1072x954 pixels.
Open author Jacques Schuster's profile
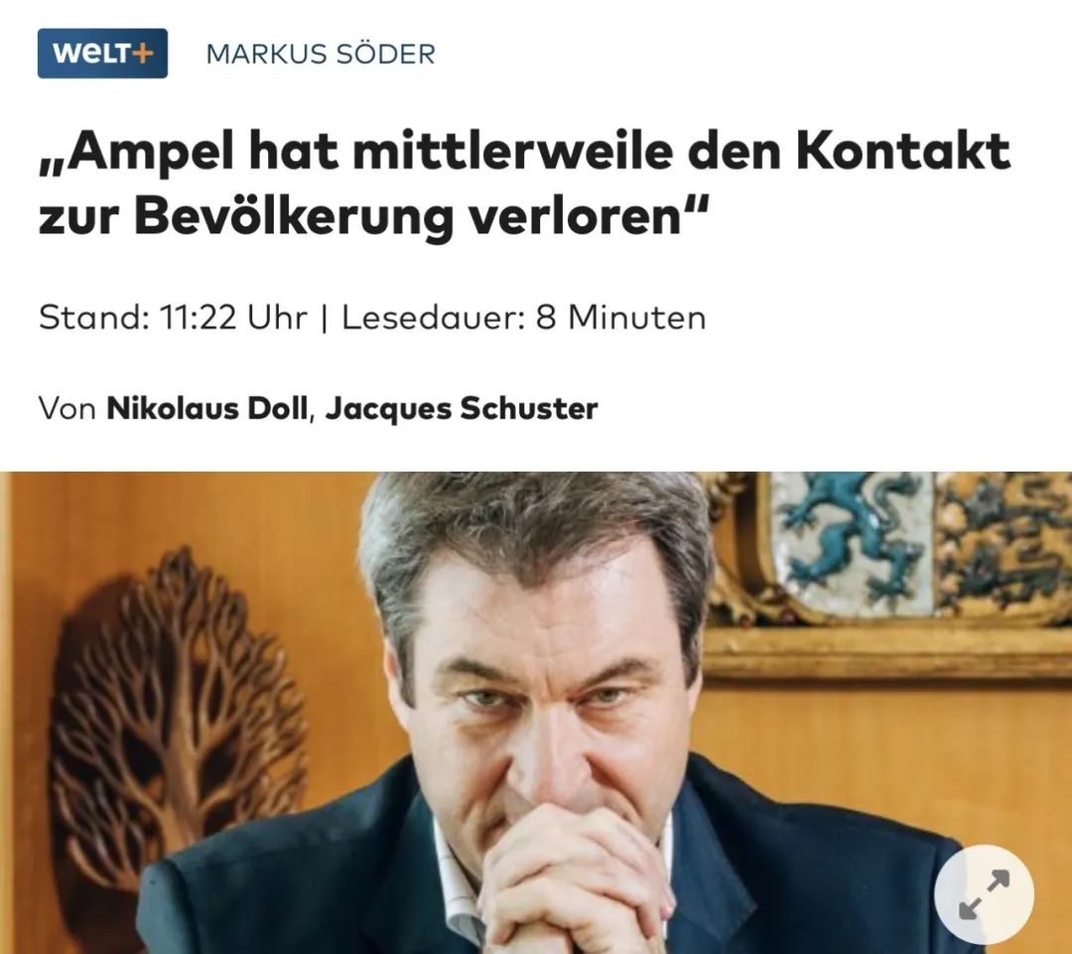pyautogui.click(x=462, y=409)
